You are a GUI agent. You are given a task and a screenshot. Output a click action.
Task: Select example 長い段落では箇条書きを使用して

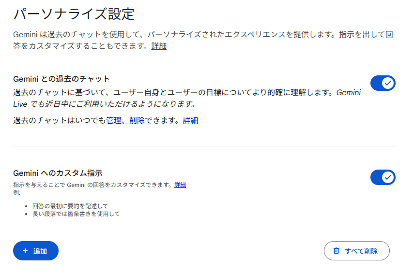pyautogui.click(x=76, y=214)
